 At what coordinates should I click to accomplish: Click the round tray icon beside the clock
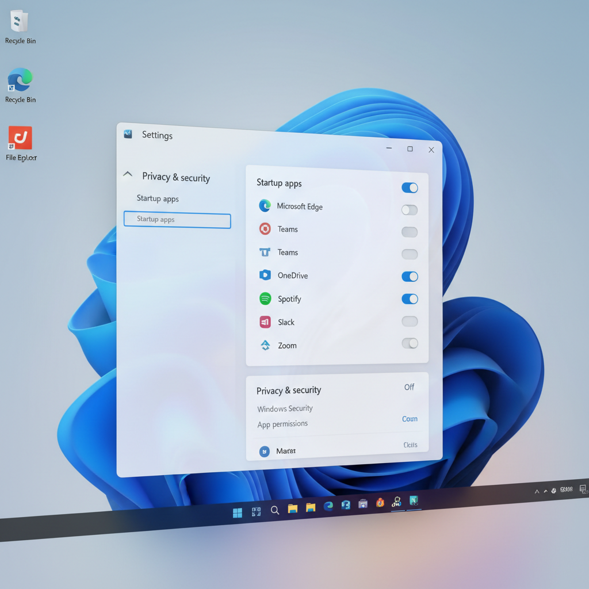coord(554,491)
